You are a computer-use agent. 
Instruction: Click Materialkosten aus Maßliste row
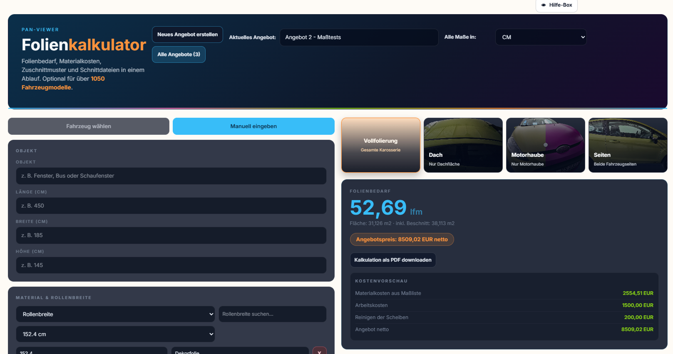pos(504,293)
